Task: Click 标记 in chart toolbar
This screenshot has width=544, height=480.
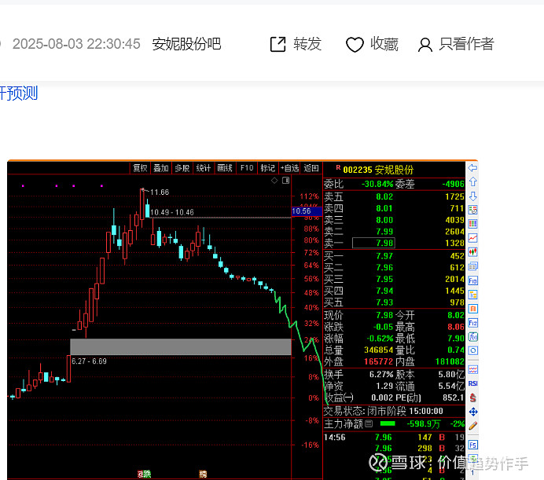Action: 267,168
